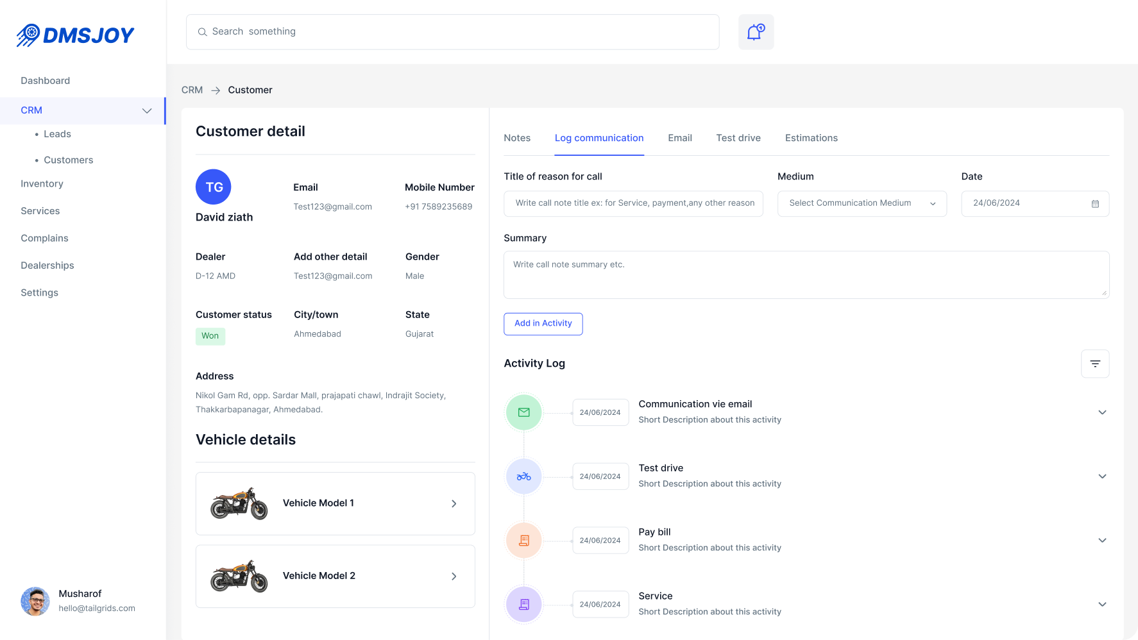The image size is (1138, 640).
Task: Go to Dashboard in sidebar
Action: pyautogui.click(x=46, y=81)
